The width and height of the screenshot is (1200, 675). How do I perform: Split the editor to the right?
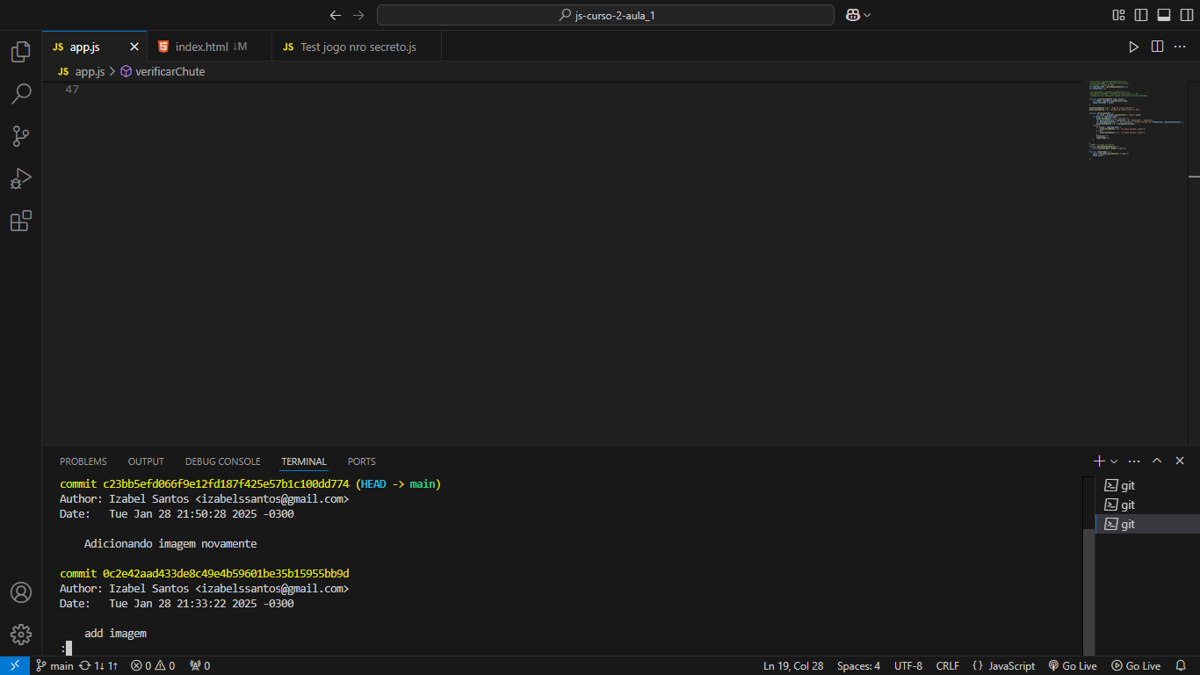[1157, 47]
